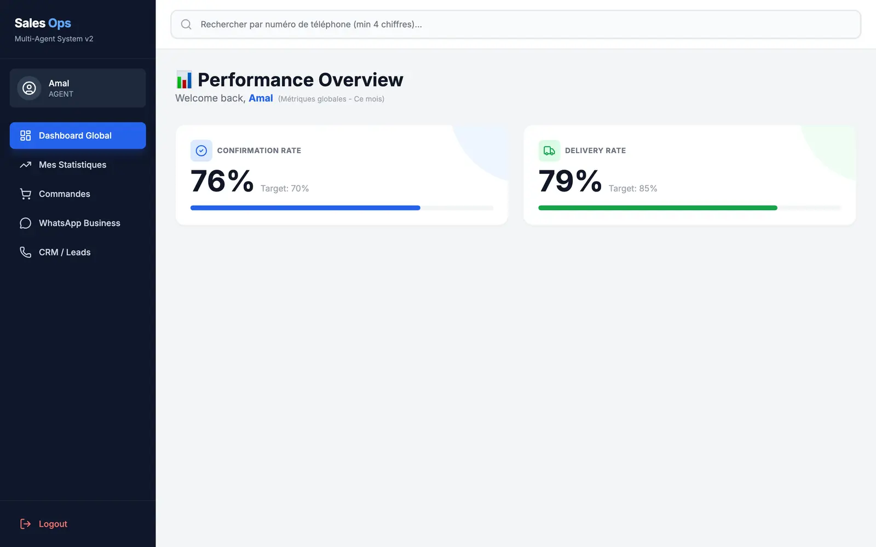This screenshot has width=876, height=547.
Task: Go to Mes Statistiques
Action: coord(78,165)
